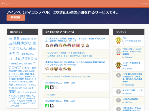Open the youtube tag
Screen dimensions: 149x111
(x=29, y=98)
